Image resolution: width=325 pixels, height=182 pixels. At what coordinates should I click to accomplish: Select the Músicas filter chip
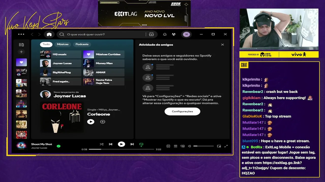click(63, 44)
